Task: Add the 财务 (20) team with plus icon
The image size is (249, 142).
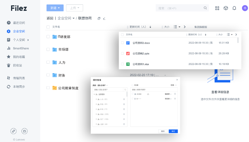Action: tap(124, 104)
